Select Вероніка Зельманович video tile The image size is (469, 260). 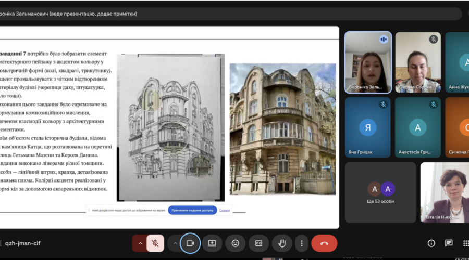[x=368, y=62]
